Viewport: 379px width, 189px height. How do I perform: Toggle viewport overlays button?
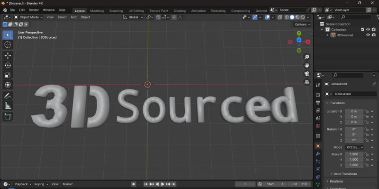pos(267,17)
